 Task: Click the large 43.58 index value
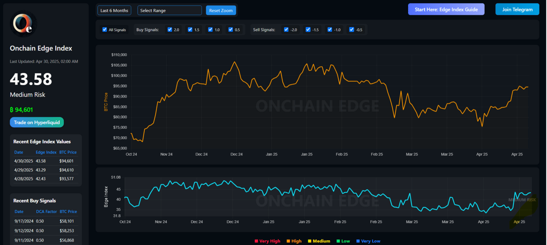(31, 79)
